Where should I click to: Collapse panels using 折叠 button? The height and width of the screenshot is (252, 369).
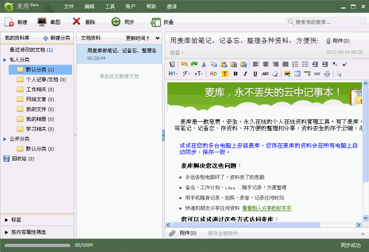click(162, 22)
